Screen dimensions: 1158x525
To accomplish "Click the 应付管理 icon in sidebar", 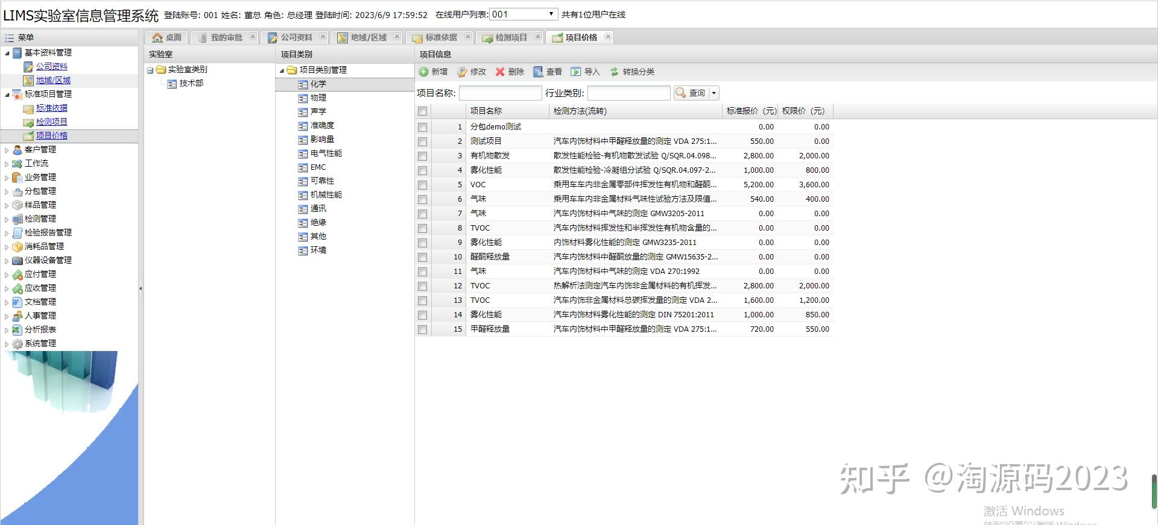I will pos(17,274).
